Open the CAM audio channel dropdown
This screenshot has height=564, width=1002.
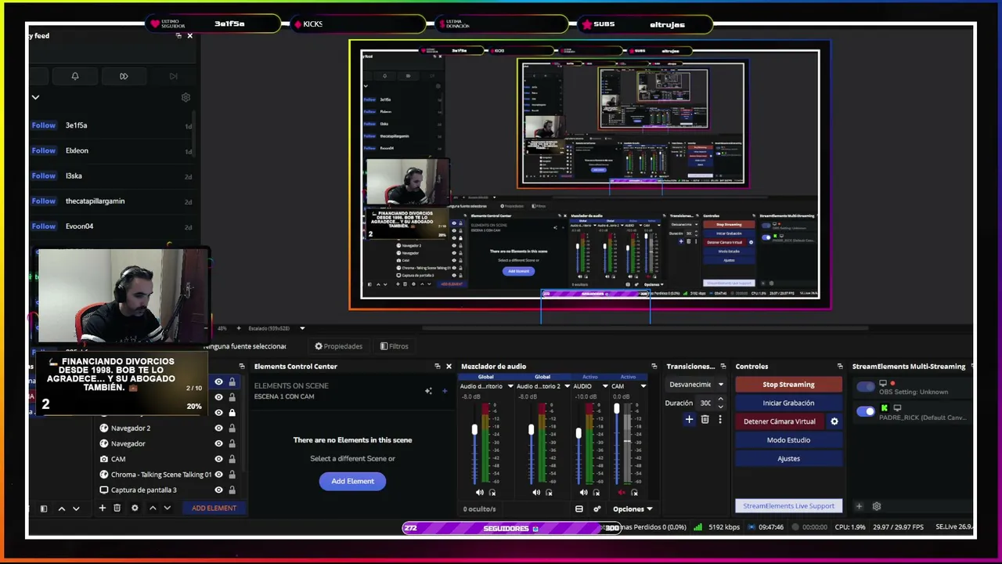643,386
